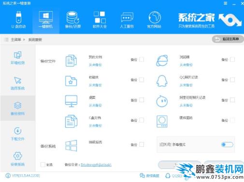Click 从未备份 under 浏览器
244x182 pixels.
click(x=186, y=65)
